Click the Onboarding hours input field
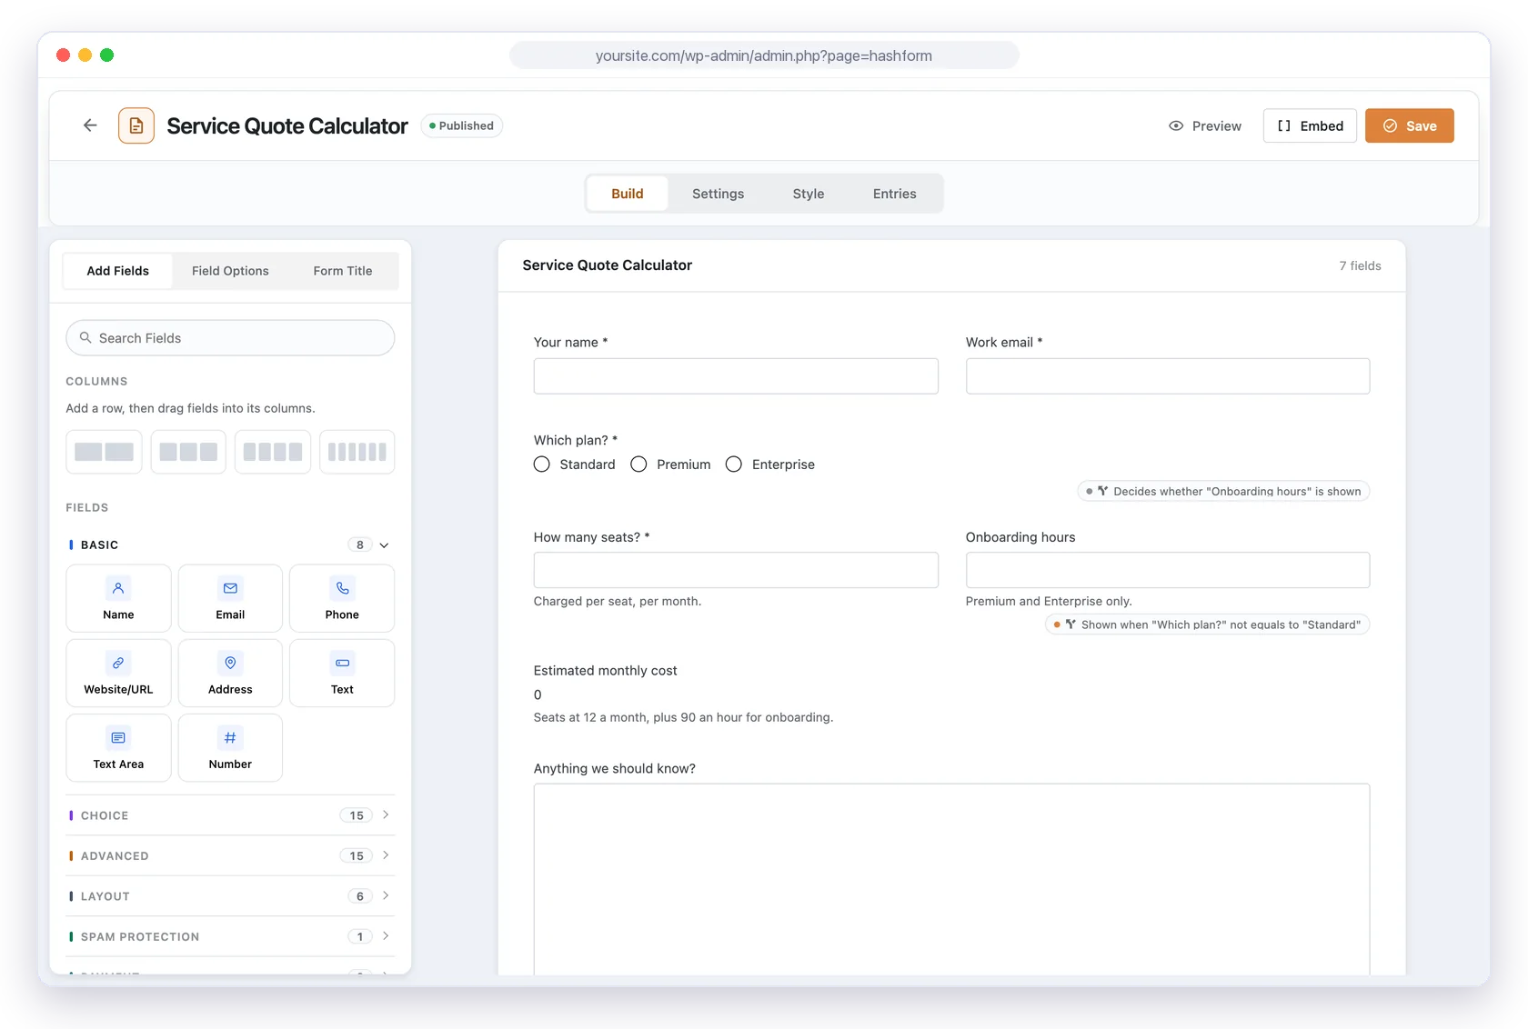The height and width of the screenshot is (1029, 1528). [x=1168, y=570]
